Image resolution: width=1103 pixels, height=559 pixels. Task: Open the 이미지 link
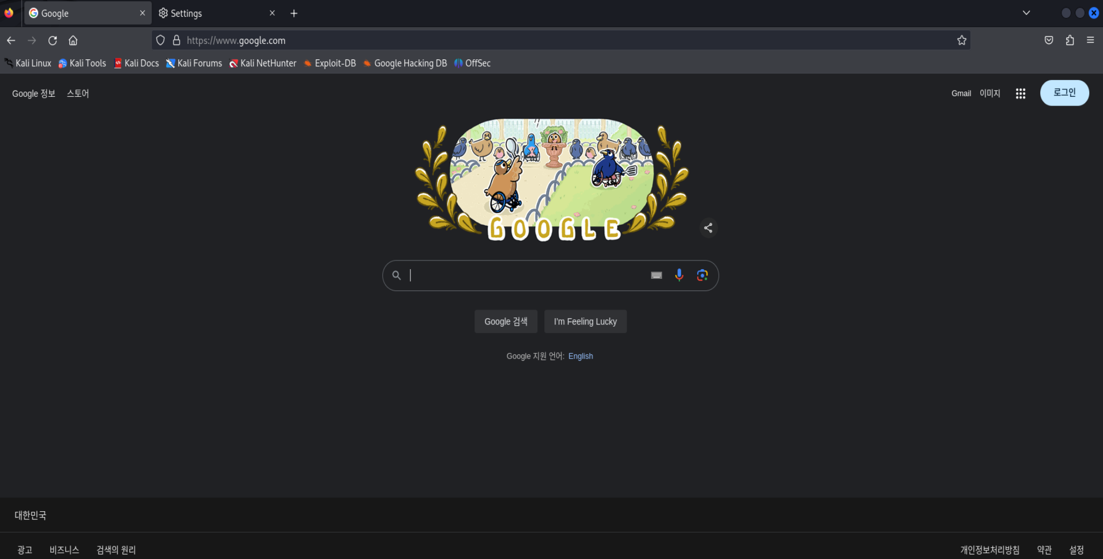[990, 93]
